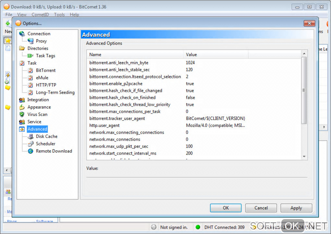331x234 pixels.
Task: Click the Cancel button
Action: (x=261, y=208)
